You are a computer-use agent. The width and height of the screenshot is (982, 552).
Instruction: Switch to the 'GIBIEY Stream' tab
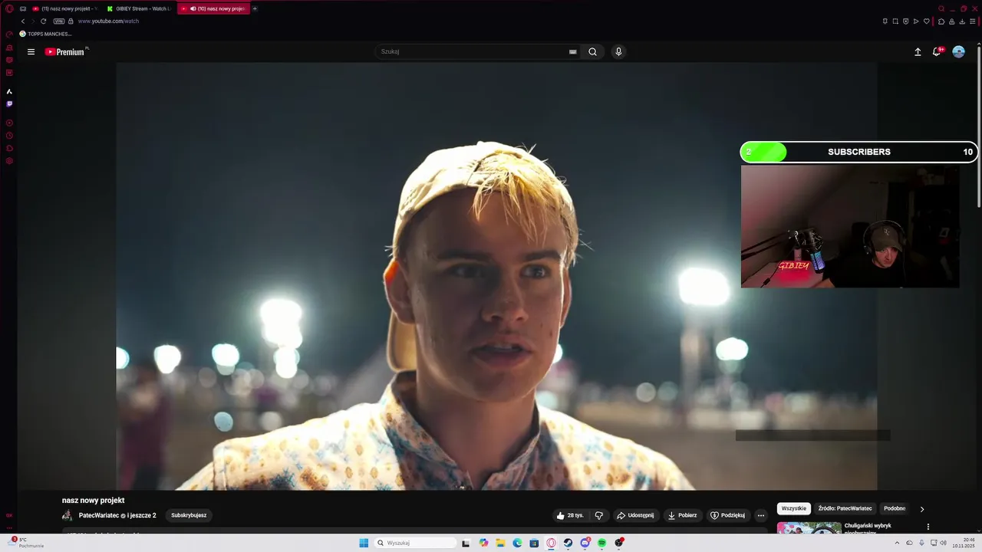(138, 8)
